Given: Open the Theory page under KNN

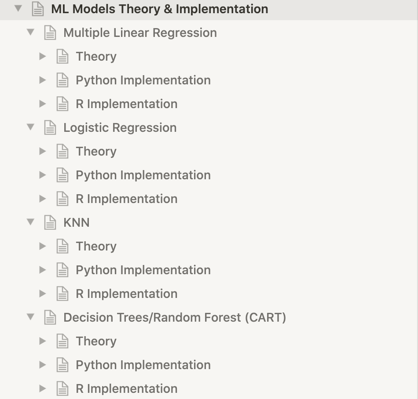Looking at the screenshot, I should click(x=96, y=247).
